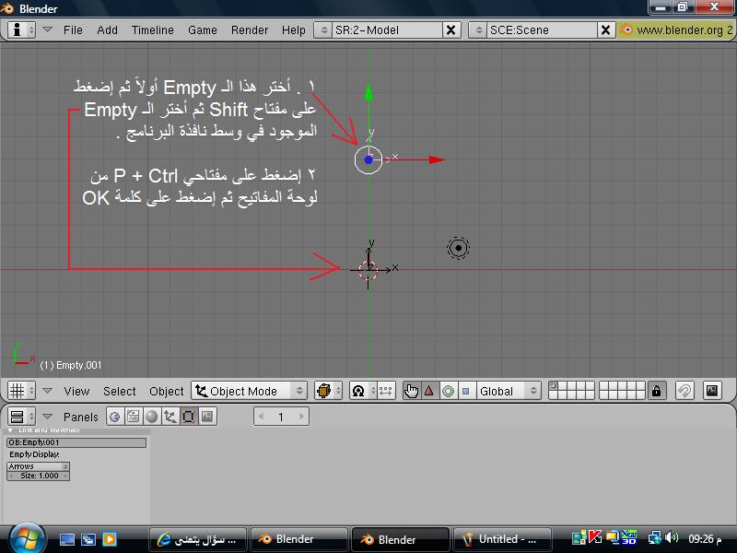737x553 pixels.
Task: Open the Windows Start orb
Action: point(28,538)
